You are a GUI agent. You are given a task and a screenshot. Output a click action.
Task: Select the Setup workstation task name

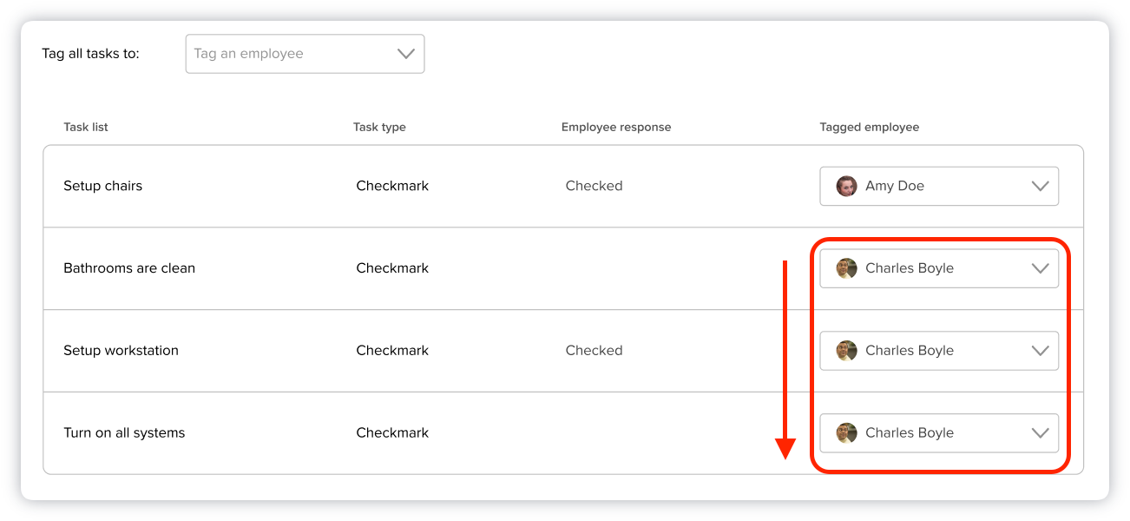pyautogui.click(x=121, y=351)
